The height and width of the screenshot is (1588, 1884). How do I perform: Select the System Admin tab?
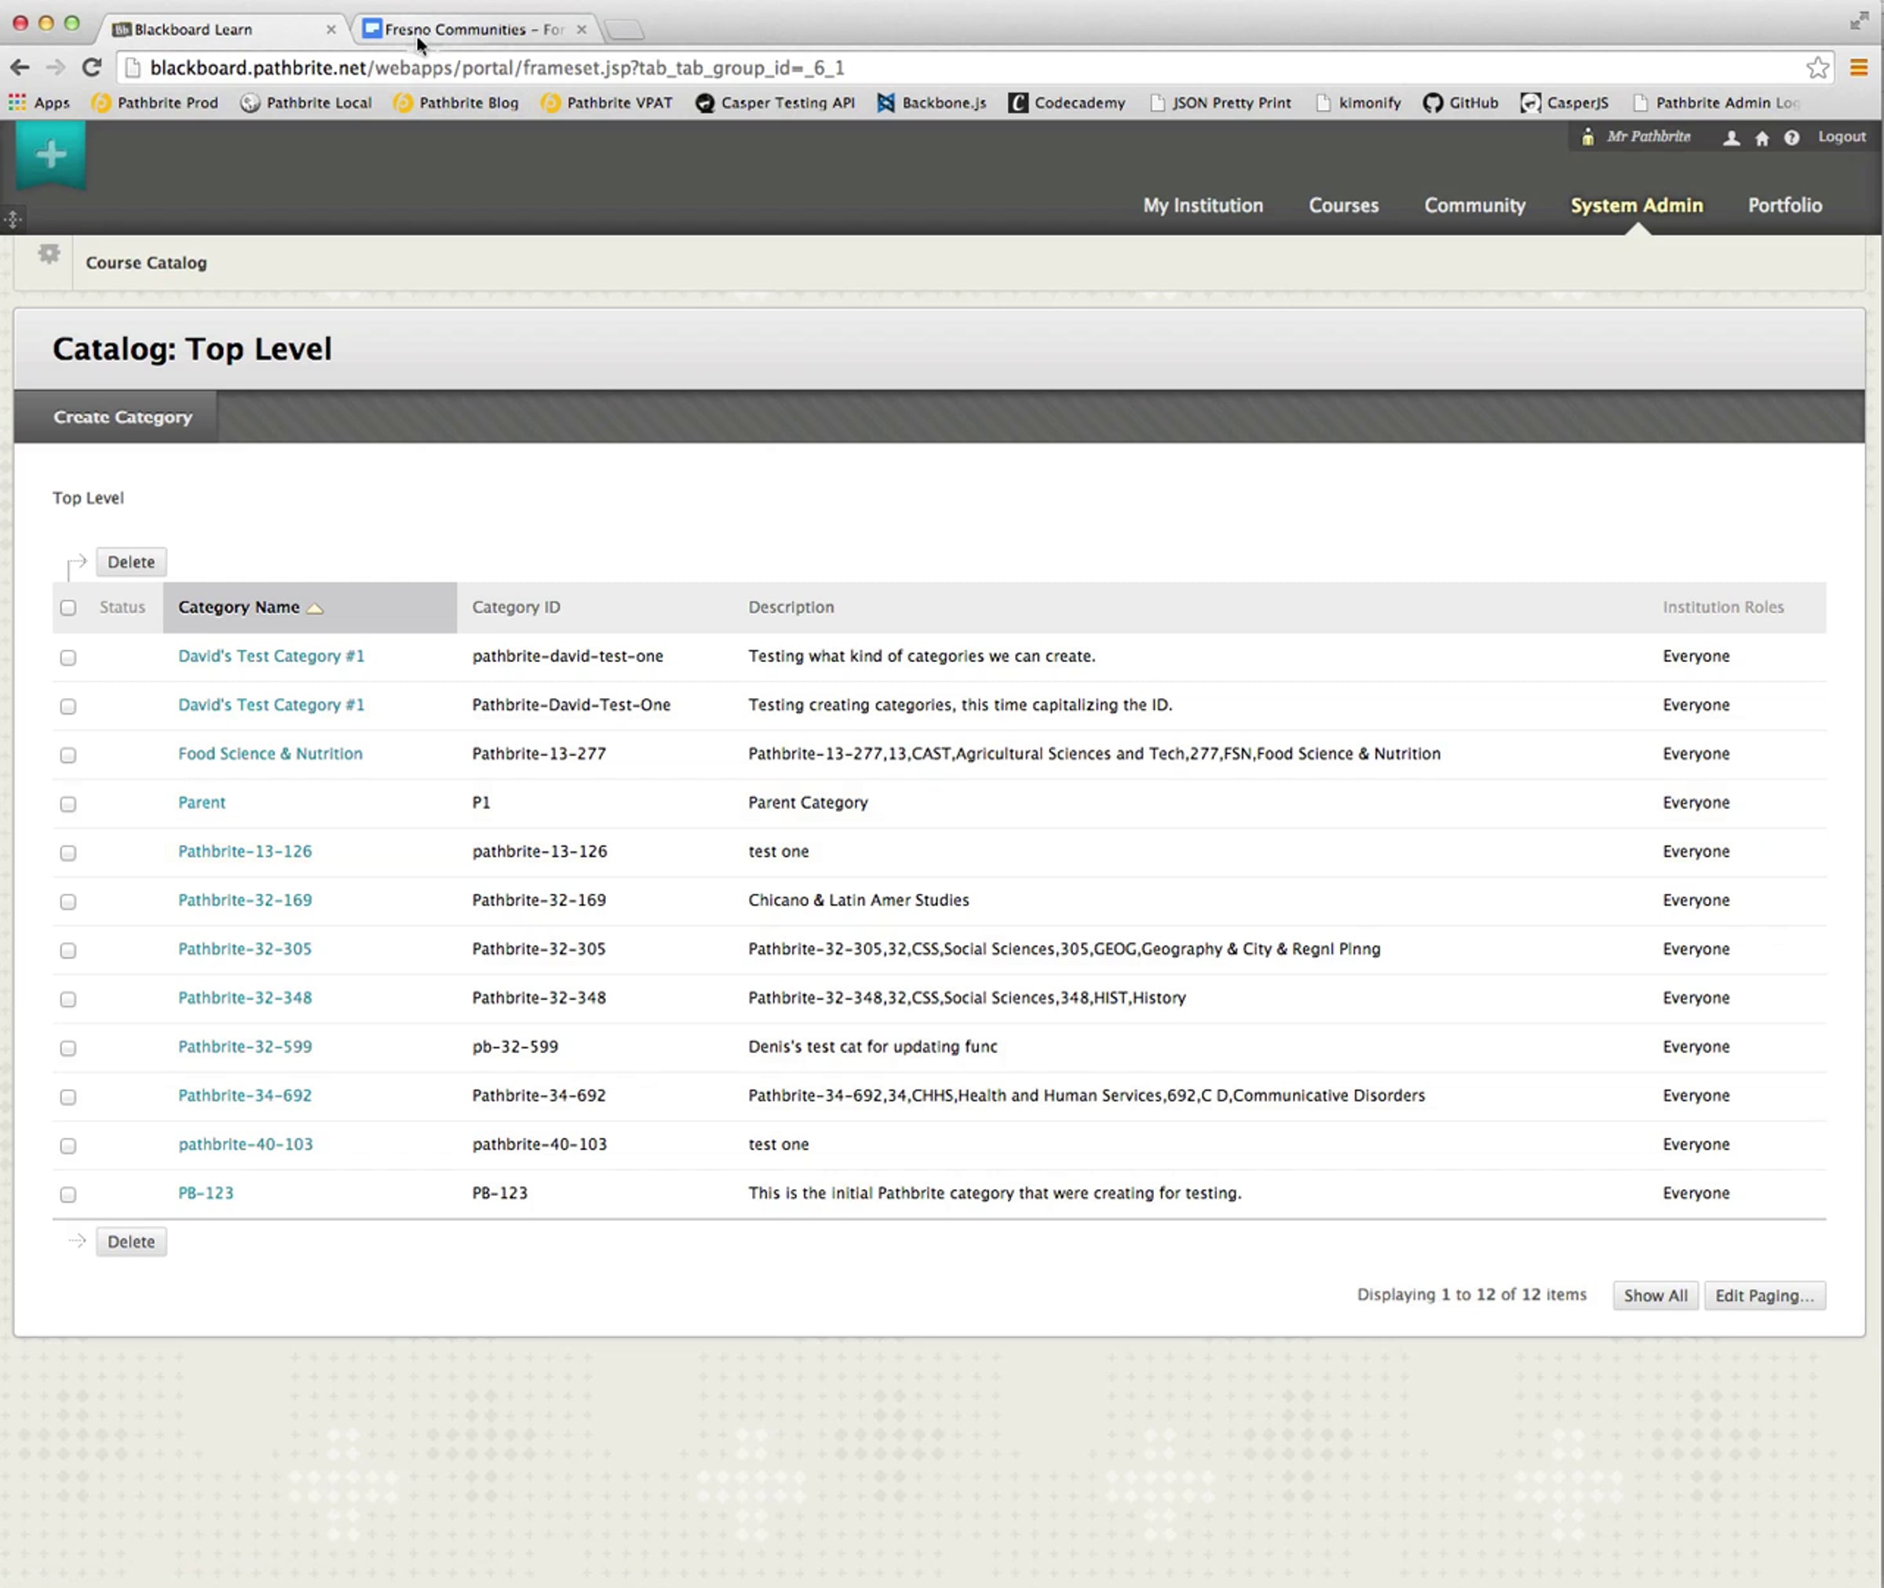(1637, 205)
